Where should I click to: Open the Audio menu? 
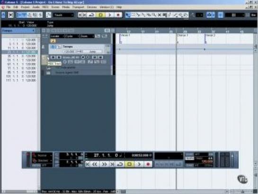[36, 7]
